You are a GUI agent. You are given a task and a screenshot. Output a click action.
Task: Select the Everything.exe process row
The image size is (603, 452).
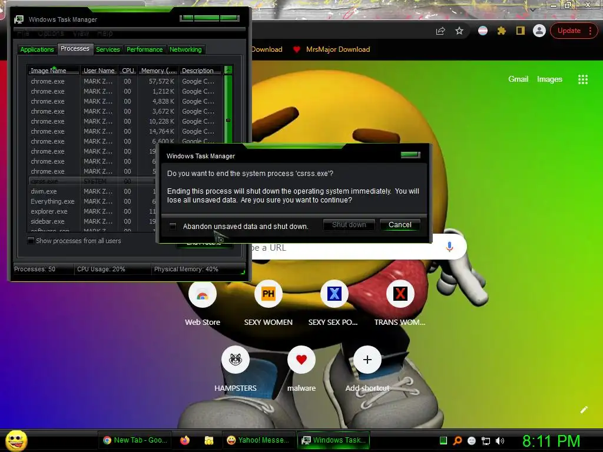[x=92, y=201]
